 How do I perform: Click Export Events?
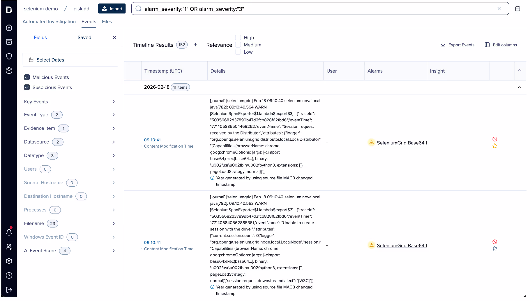(457, 45)
